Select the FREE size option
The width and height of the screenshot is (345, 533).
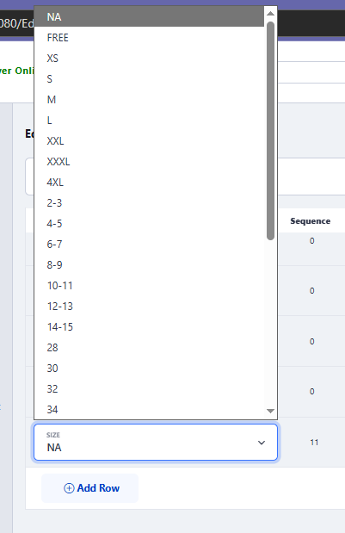tap(149, 37)
